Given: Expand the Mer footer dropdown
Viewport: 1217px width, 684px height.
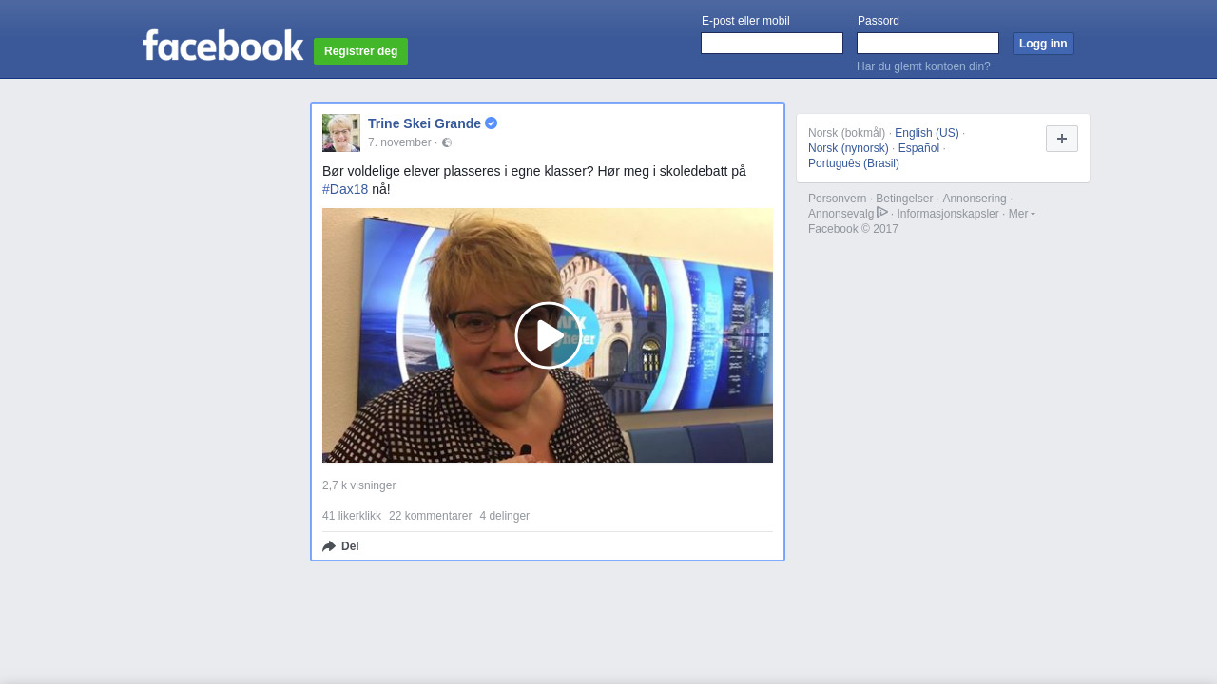Looking at the screenshot, I should [x=1022, y=214].
